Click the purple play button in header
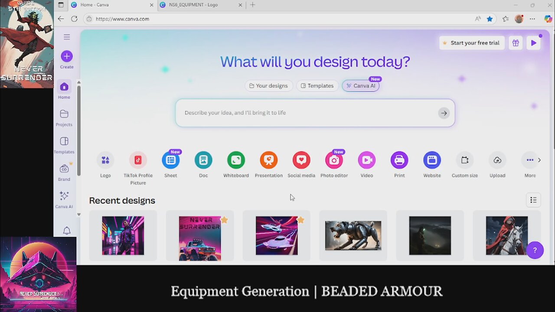The height and width of the screenshot is (312, 555). (534, 43)
